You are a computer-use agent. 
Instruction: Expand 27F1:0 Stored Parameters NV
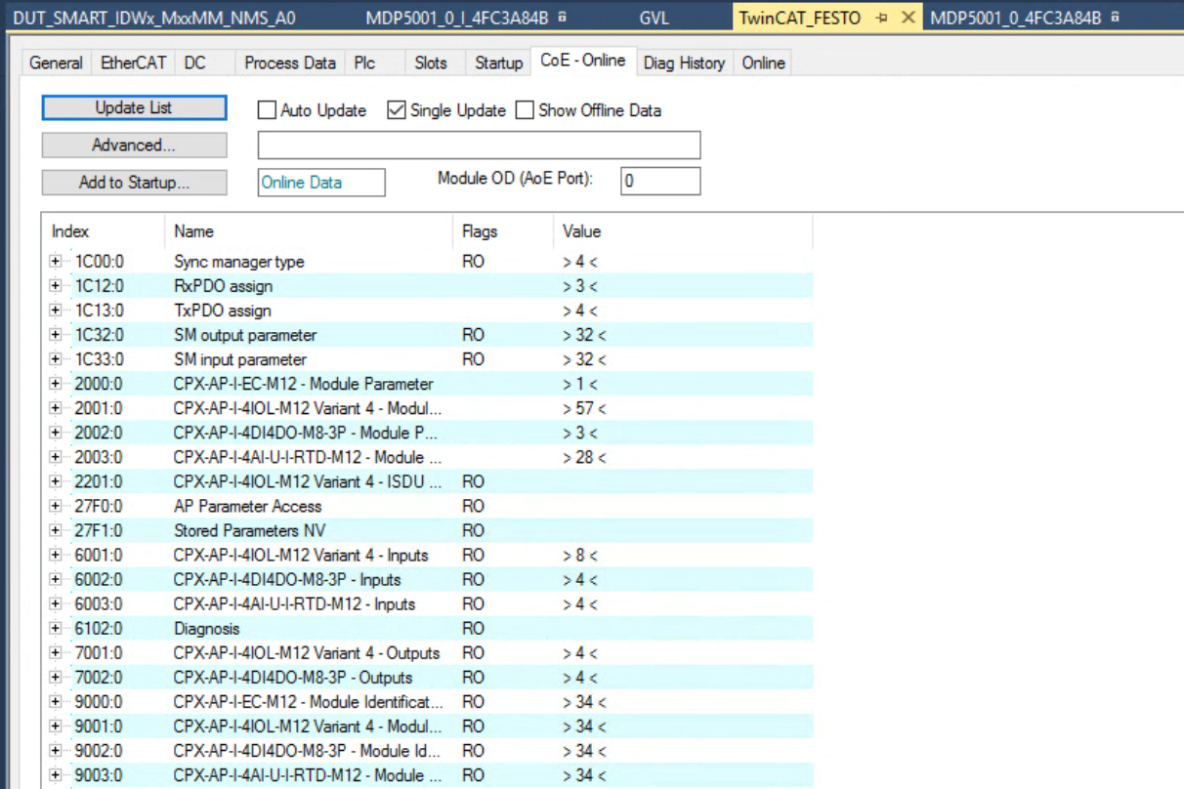click(x=56, y=530)
